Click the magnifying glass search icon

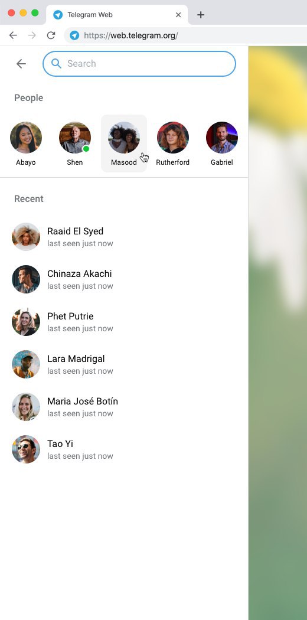click(x=57, y=64)
